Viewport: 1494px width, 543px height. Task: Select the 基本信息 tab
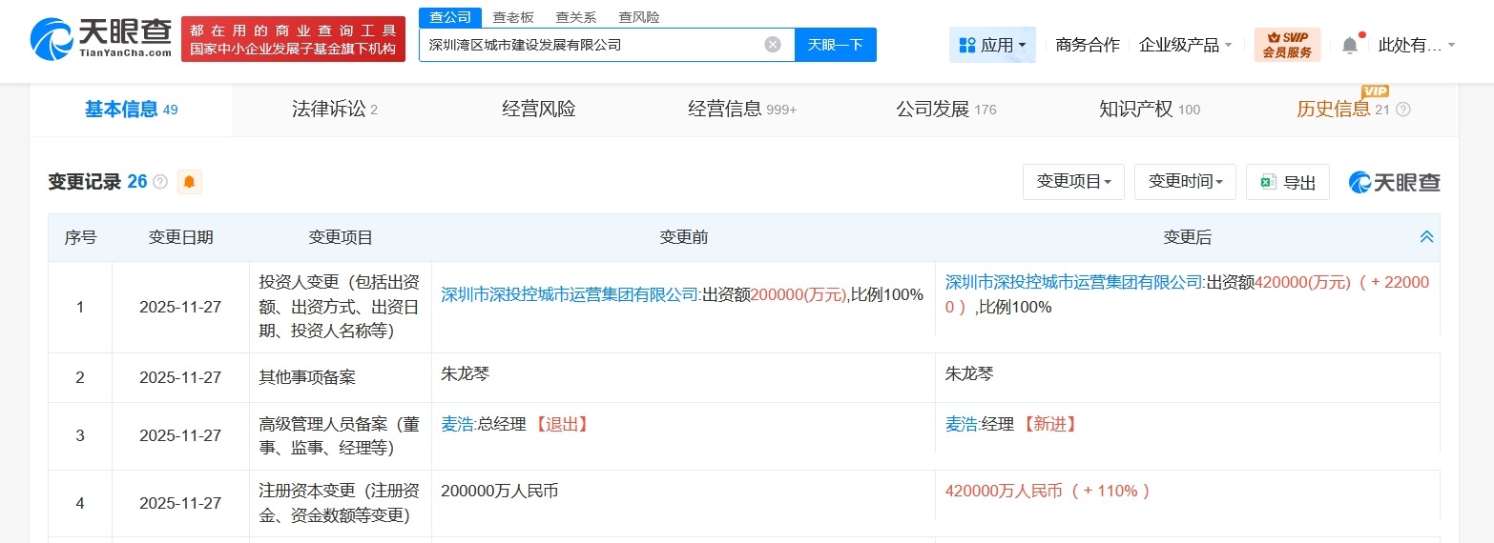(132, 110)
